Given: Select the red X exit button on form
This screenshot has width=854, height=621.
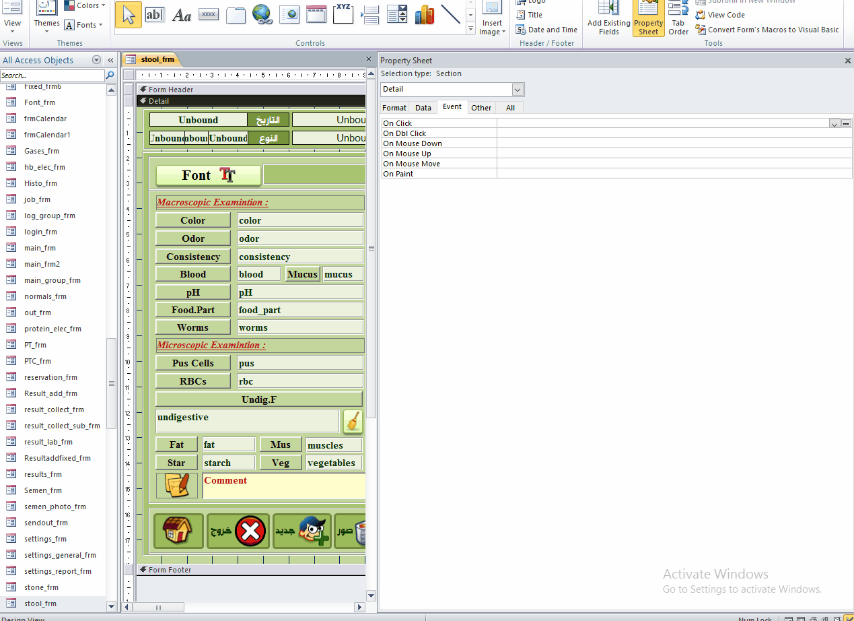Looking at the screenshot, I should pyautogui.click(x=238, y=531).
